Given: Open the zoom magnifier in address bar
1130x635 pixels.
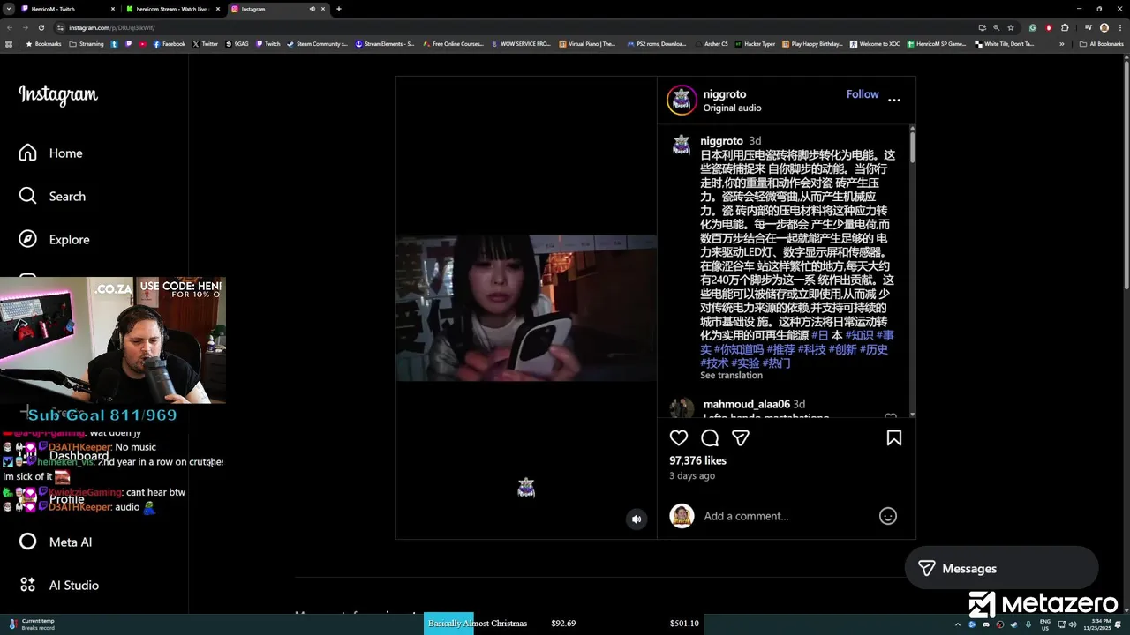Looking at the screenshot, I should (x=996, y=27).
